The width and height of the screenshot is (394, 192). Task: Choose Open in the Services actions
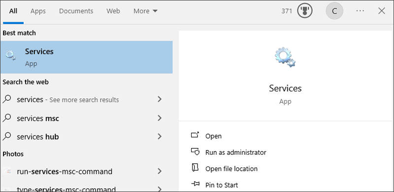213,136
